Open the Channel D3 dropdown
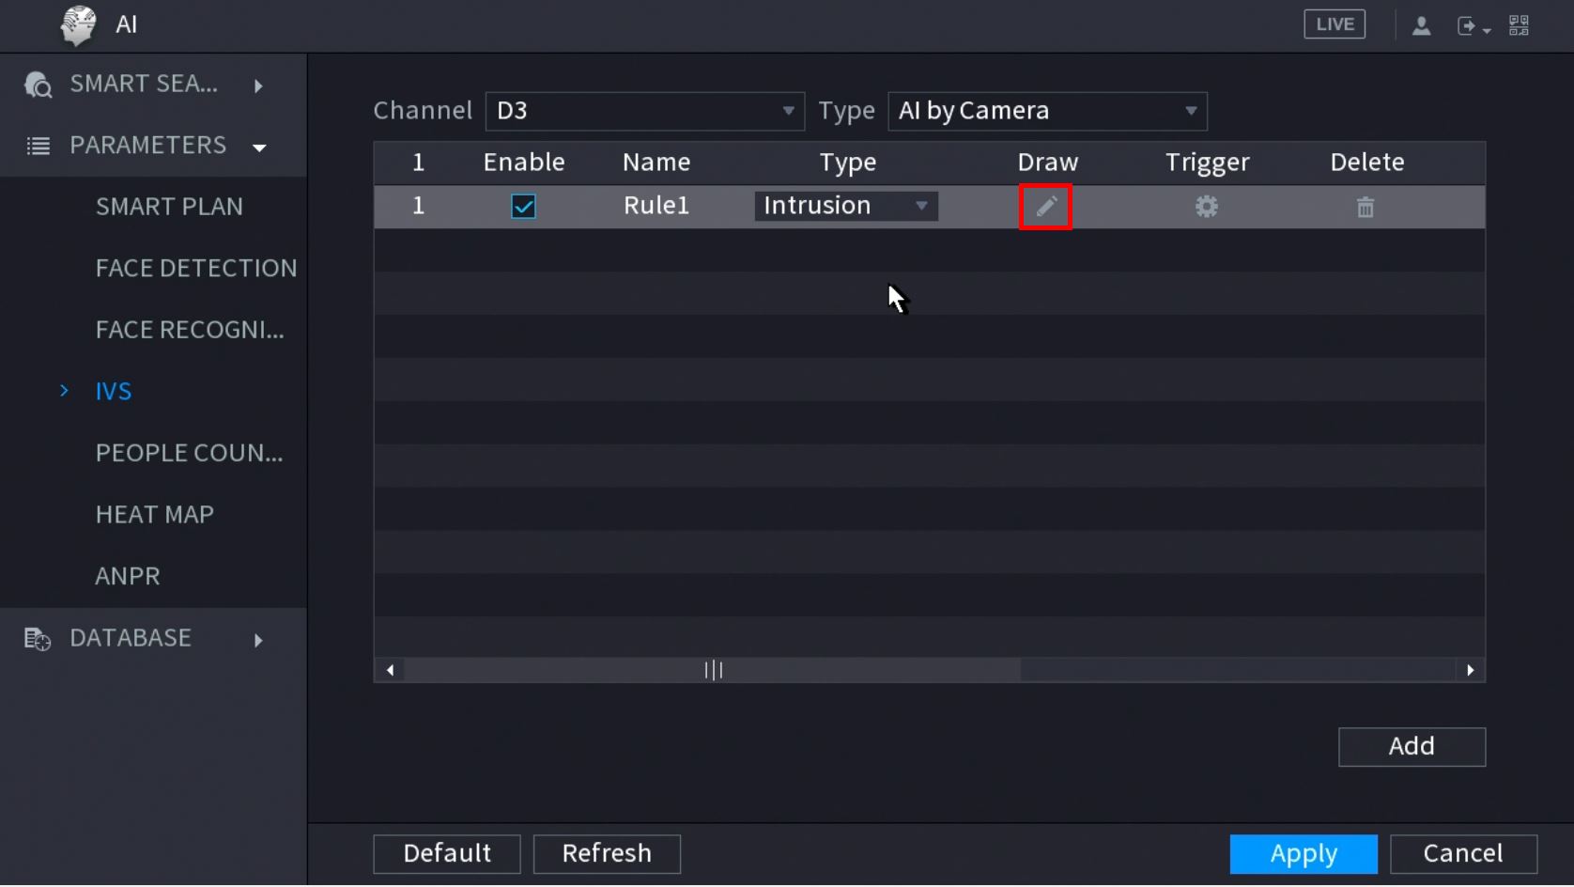Viewport: 1574px width, 887px height. tap(644, 111)
